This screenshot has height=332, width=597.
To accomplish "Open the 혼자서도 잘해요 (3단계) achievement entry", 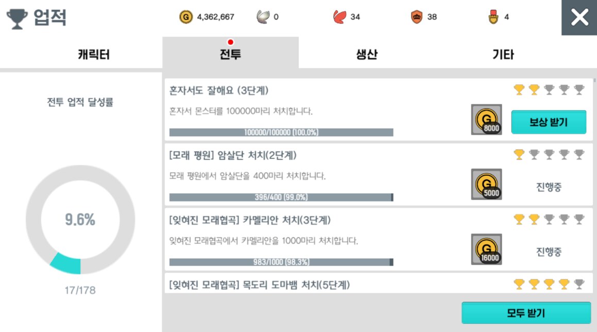I will tap(379, 110).
